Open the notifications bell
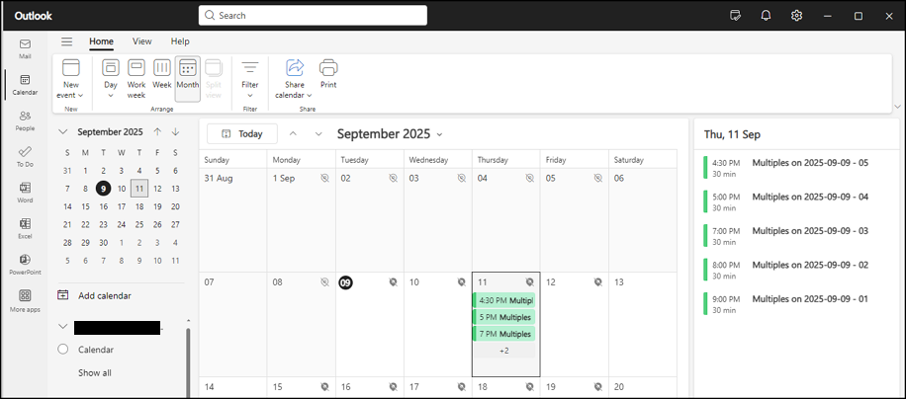The height and width of the screenshot is (399, 906). coord(767,16)
